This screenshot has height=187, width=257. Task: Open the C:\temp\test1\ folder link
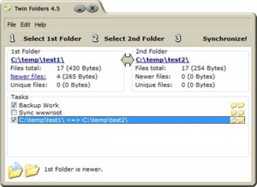(x=38, y=60)
